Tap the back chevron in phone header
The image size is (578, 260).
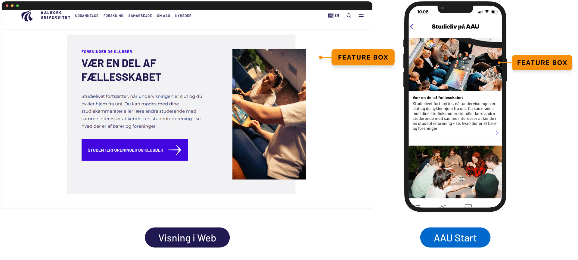[412, 27]
